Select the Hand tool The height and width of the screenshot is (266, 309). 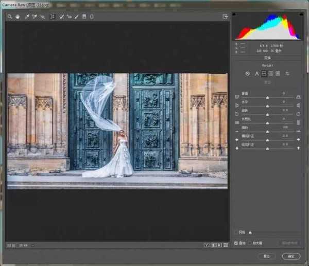coord(17,16)
